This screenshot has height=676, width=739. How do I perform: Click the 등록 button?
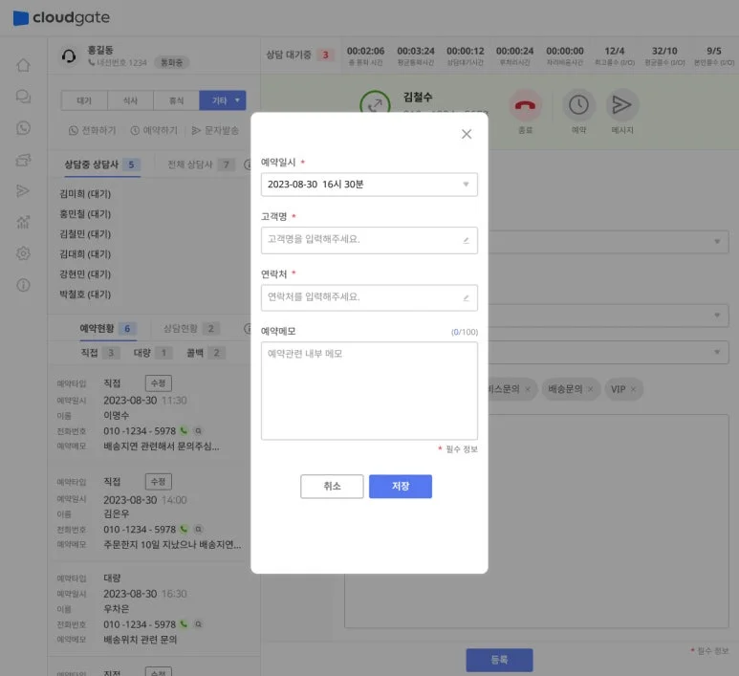pos(500,660)
